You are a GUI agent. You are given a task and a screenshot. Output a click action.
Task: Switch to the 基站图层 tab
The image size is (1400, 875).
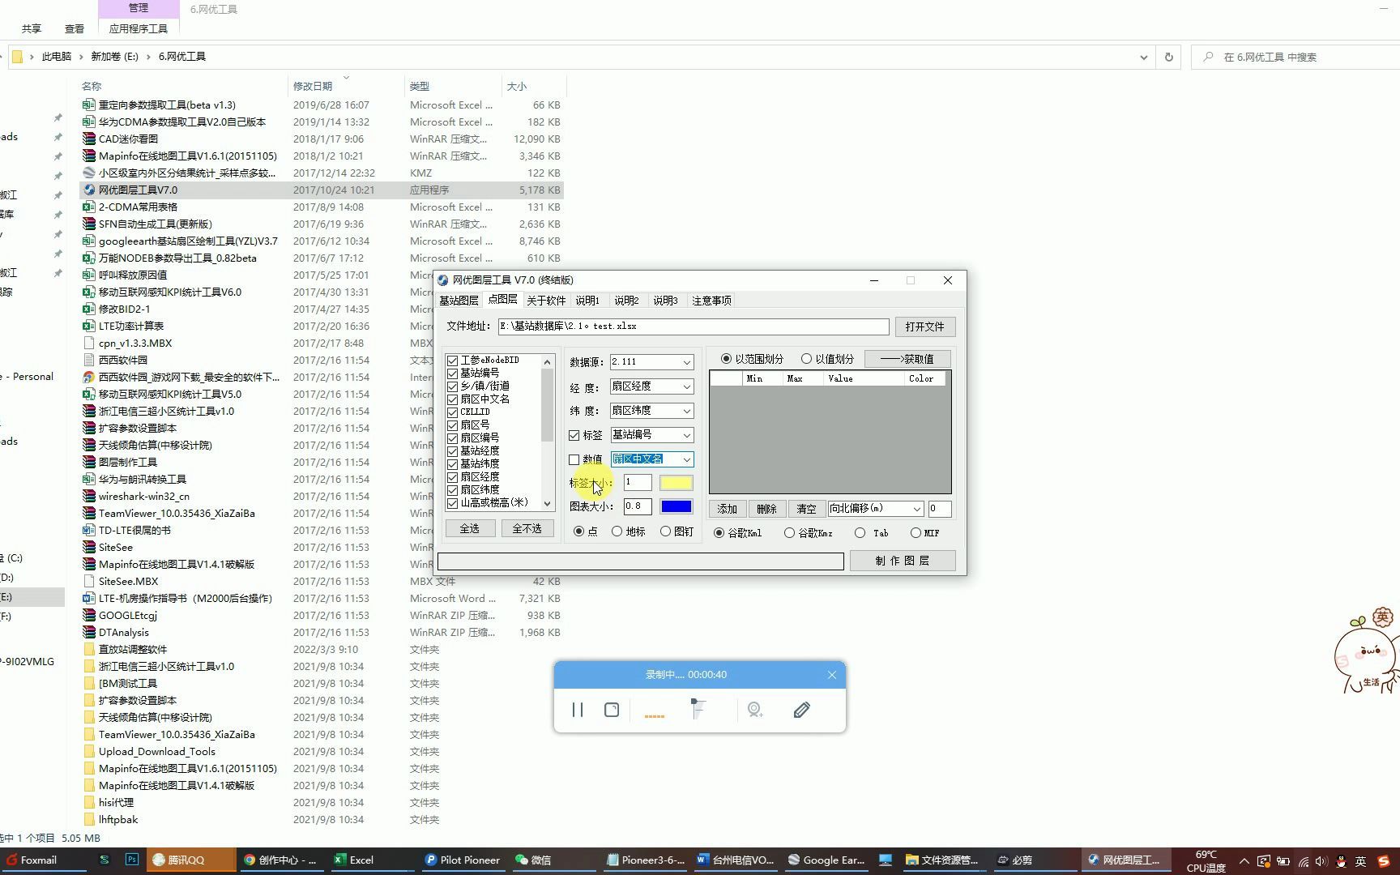[x=459, y=301]
